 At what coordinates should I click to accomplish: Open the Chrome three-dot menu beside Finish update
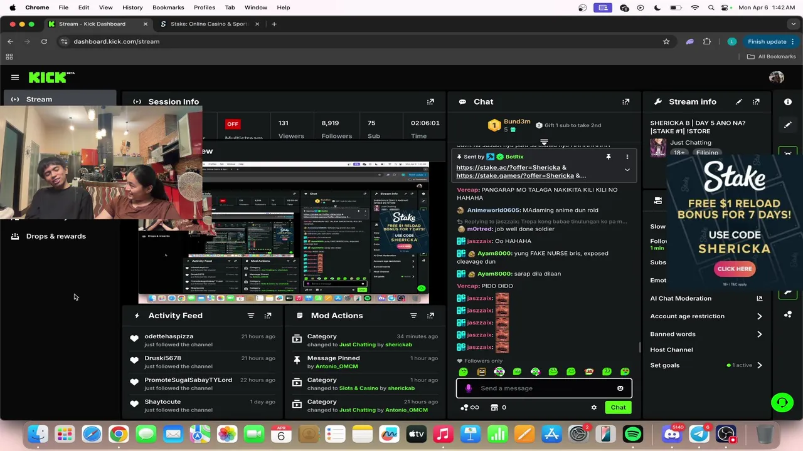pos(793,41)
